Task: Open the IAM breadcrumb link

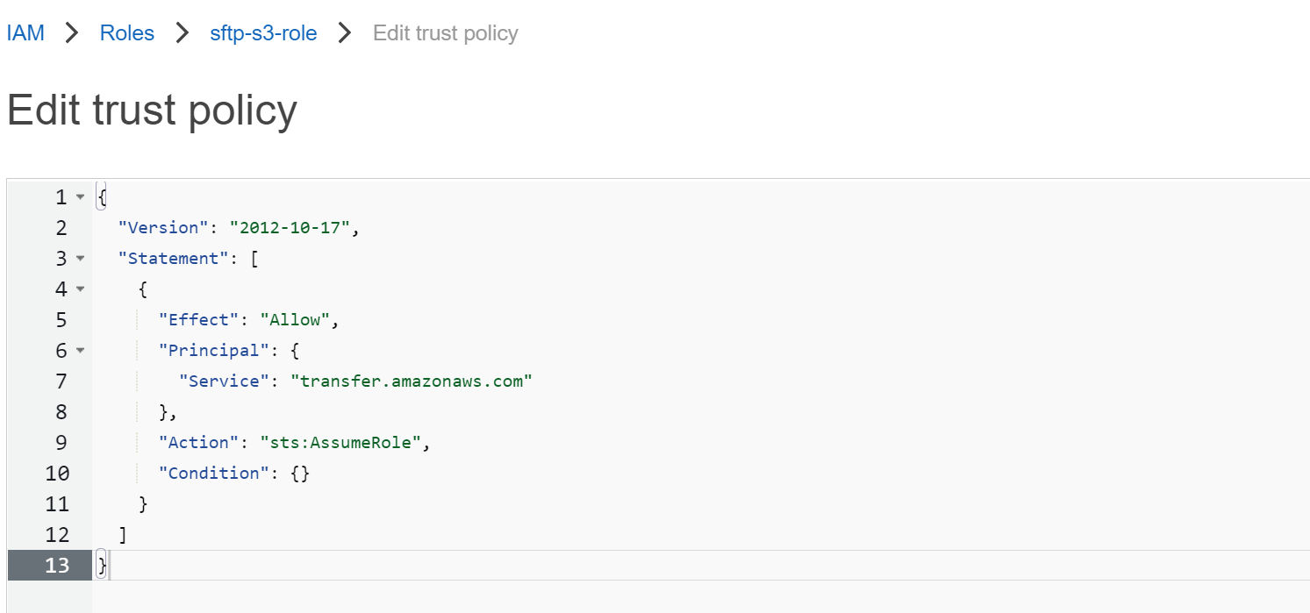Action: pos(25,33)
